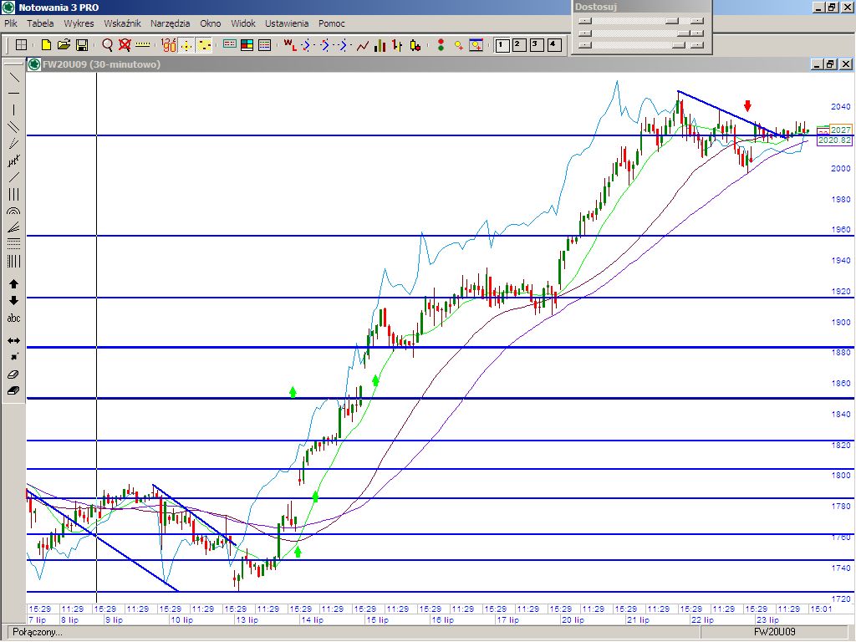Click the 14 lip date label
The height and width of the screenshot is (642, 856).
[x=313, y=620]
